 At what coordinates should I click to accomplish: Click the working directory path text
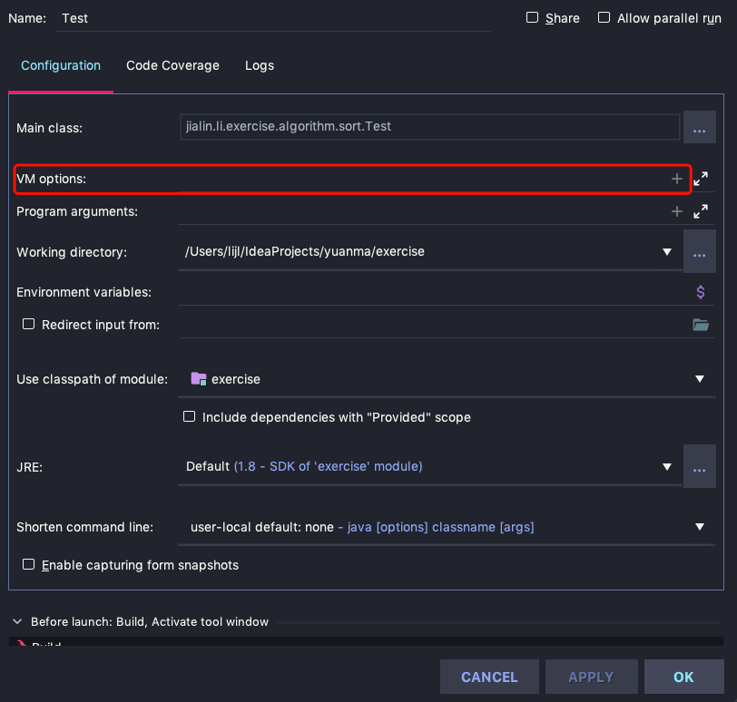(x=305, y=252)
